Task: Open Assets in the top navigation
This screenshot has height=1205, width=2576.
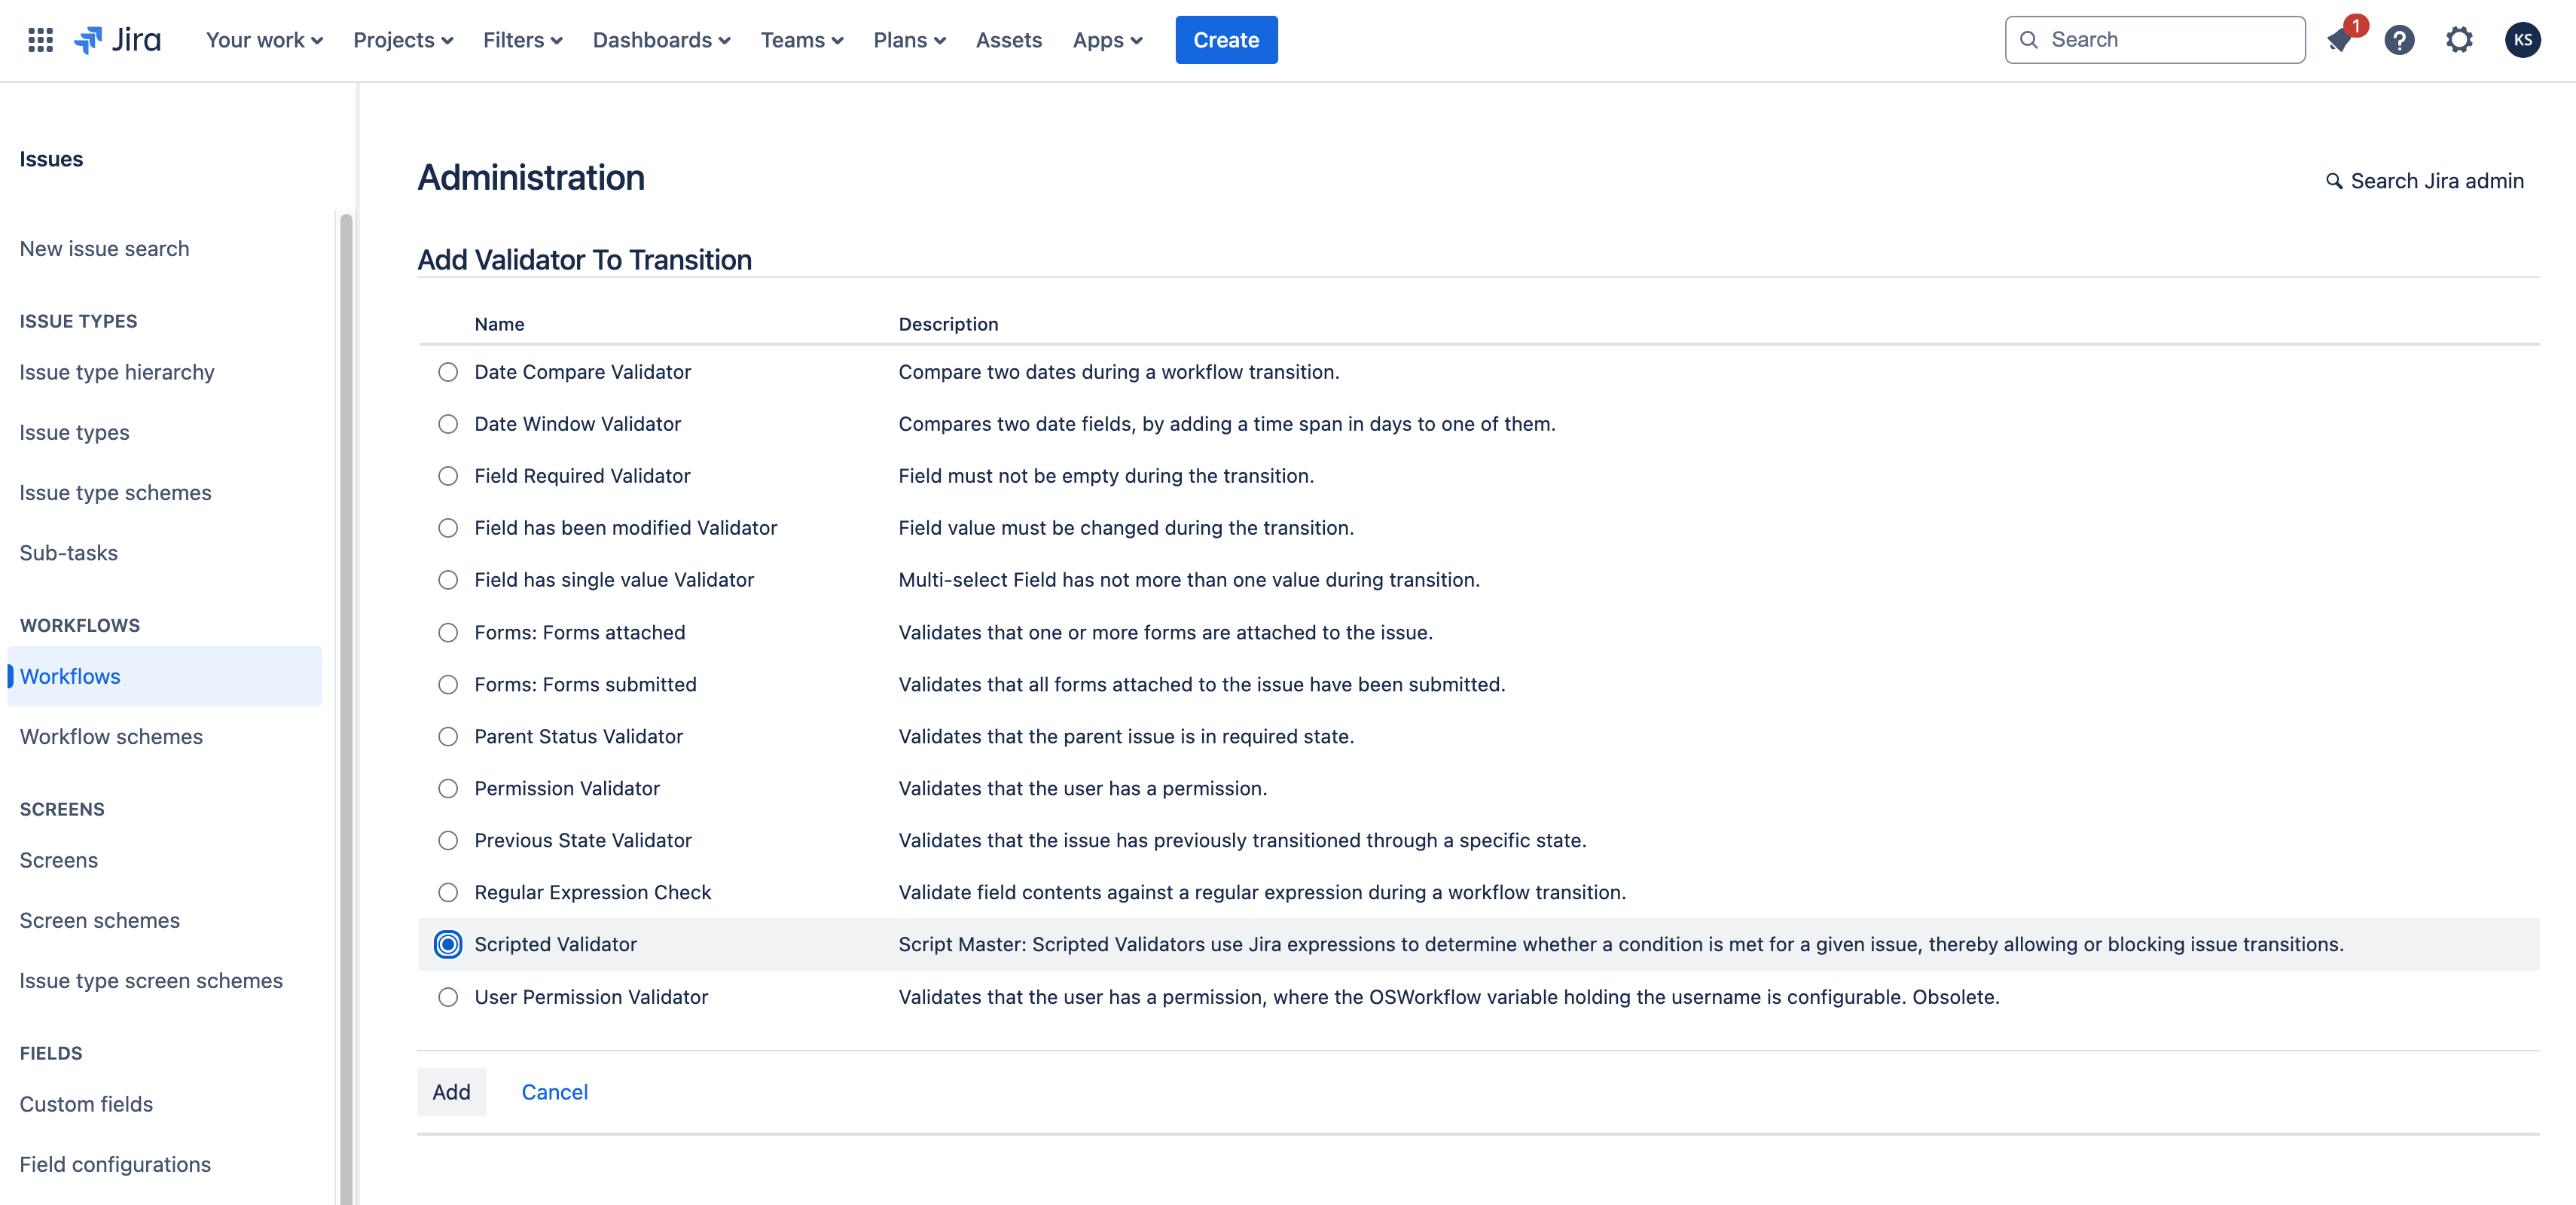Action: [1008, 40]
